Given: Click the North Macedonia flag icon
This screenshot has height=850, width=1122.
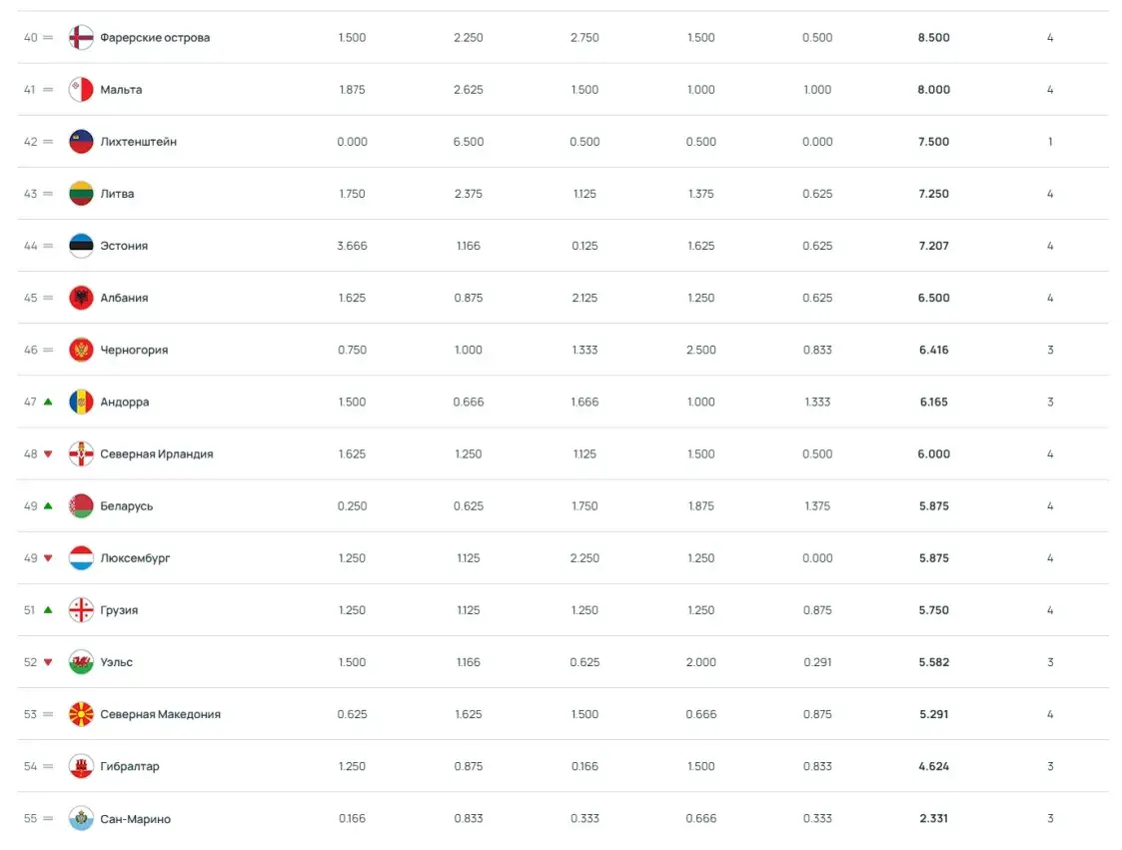Looking at the screenshot, I should coord(81,714).
